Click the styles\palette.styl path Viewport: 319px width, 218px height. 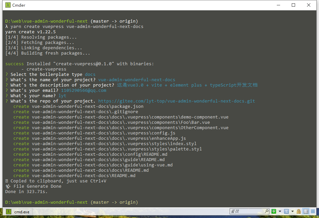pyautogui.click(x=117, y=149)
